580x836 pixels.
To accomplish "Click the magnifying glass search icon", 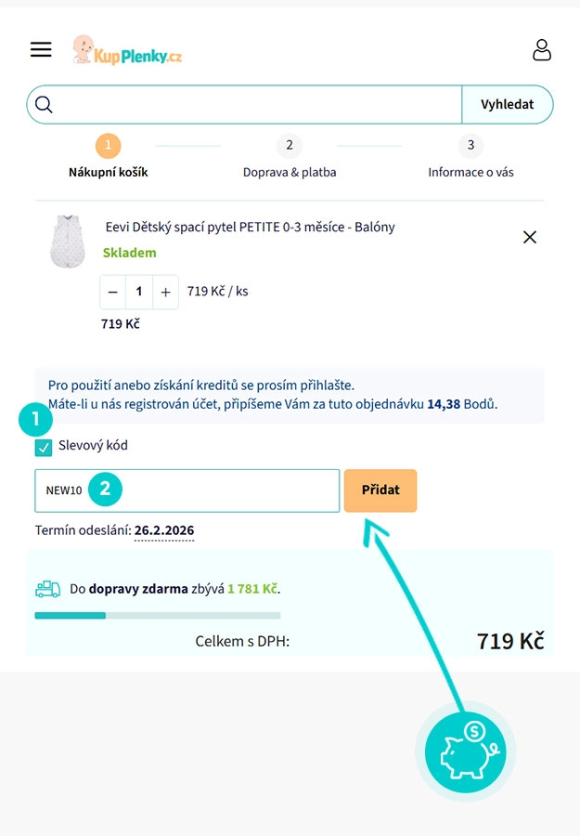I will coord(44,104).
